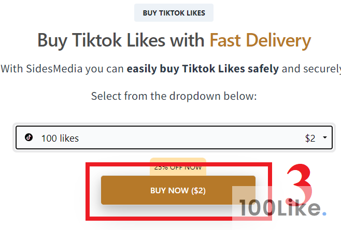
Task: Click the With SidesMedia you can text
Action: 62,69
